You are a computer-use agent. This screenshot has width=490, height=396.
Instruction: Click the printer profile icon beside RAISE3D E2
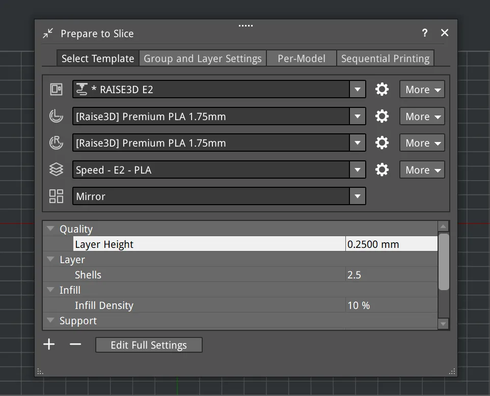click(56, 89)
